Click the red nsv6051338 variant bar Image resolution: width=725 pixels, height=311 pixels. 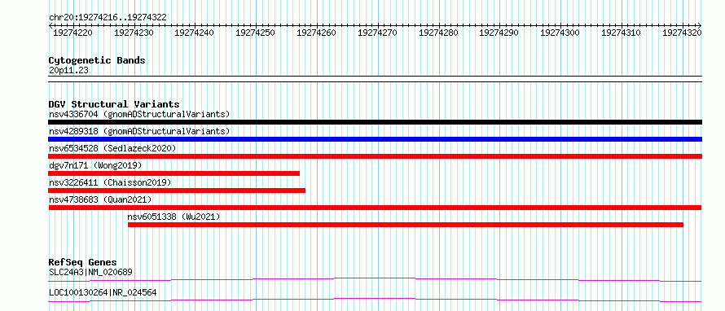point(406,225)
